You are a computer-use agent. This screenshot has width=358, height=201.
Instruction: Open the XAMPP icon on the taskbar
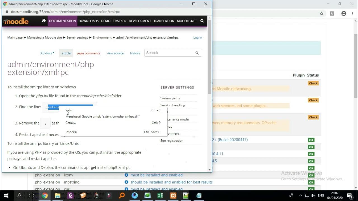click(x=173, y=195)
